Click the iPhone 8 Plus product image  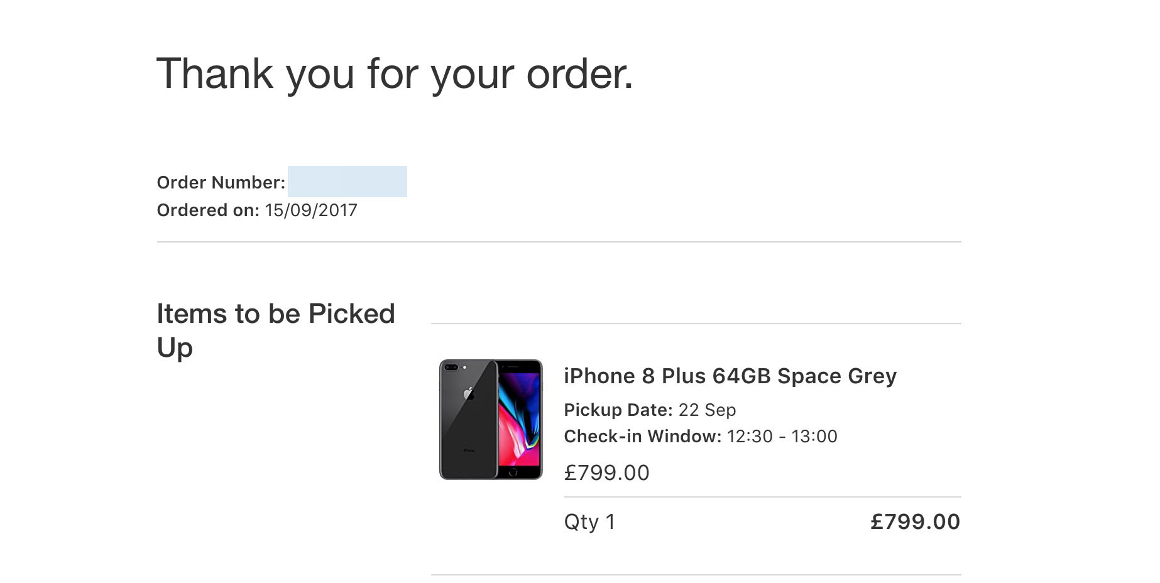point(491,419)
